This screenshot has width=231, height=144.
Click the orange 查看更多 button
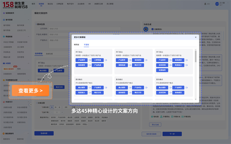tap(31, 90)
